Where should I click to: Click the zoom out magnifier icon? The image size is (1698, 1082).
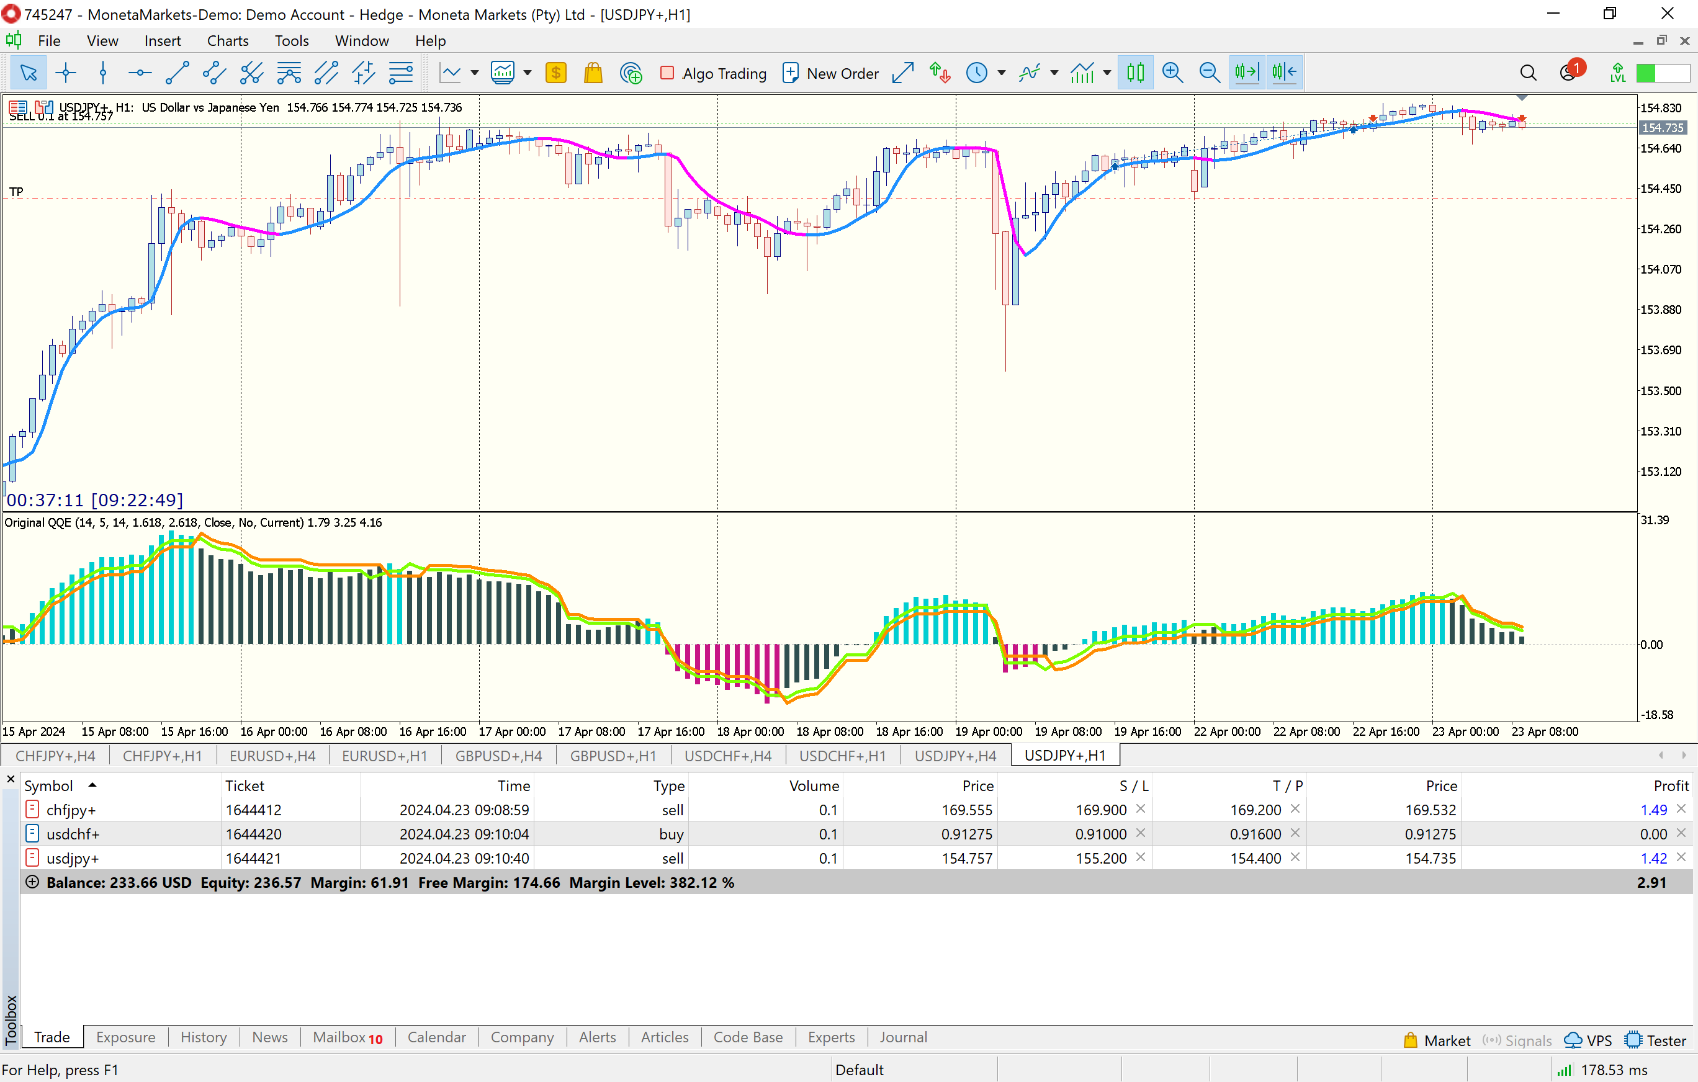pyautogui.click(x=1210, y=73)
